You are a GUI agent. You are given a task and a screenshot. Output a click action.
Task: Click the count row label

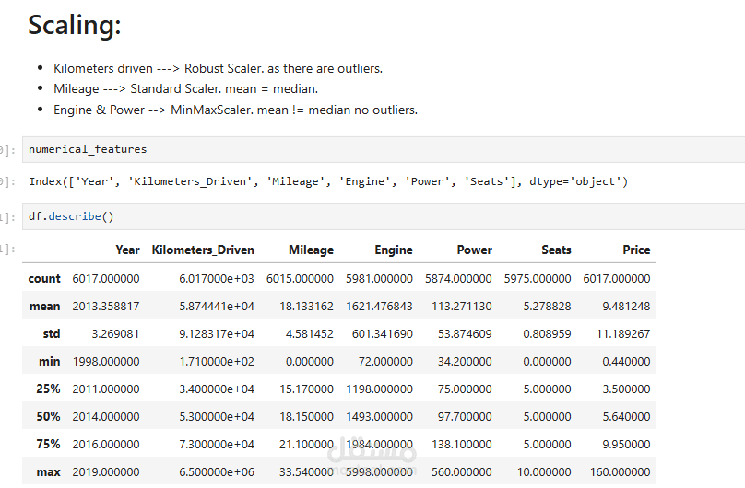44,278
